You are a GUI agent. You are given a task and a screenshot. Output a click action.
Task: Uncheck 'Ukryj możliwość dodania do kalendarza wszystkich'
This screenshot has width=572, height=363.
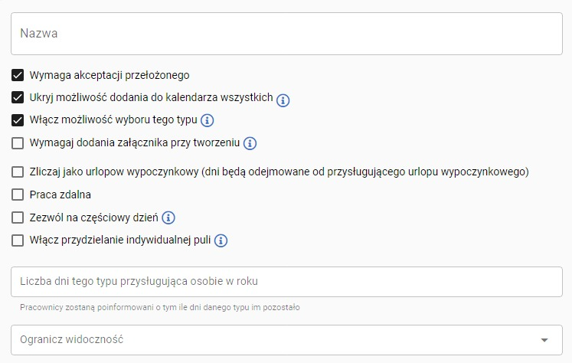click(18, 97)
